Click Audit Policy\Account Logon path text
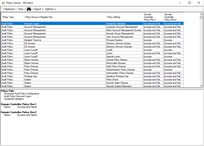Image resolution: width=204 pixels, height=146 pixels. [x=18, y=96]
